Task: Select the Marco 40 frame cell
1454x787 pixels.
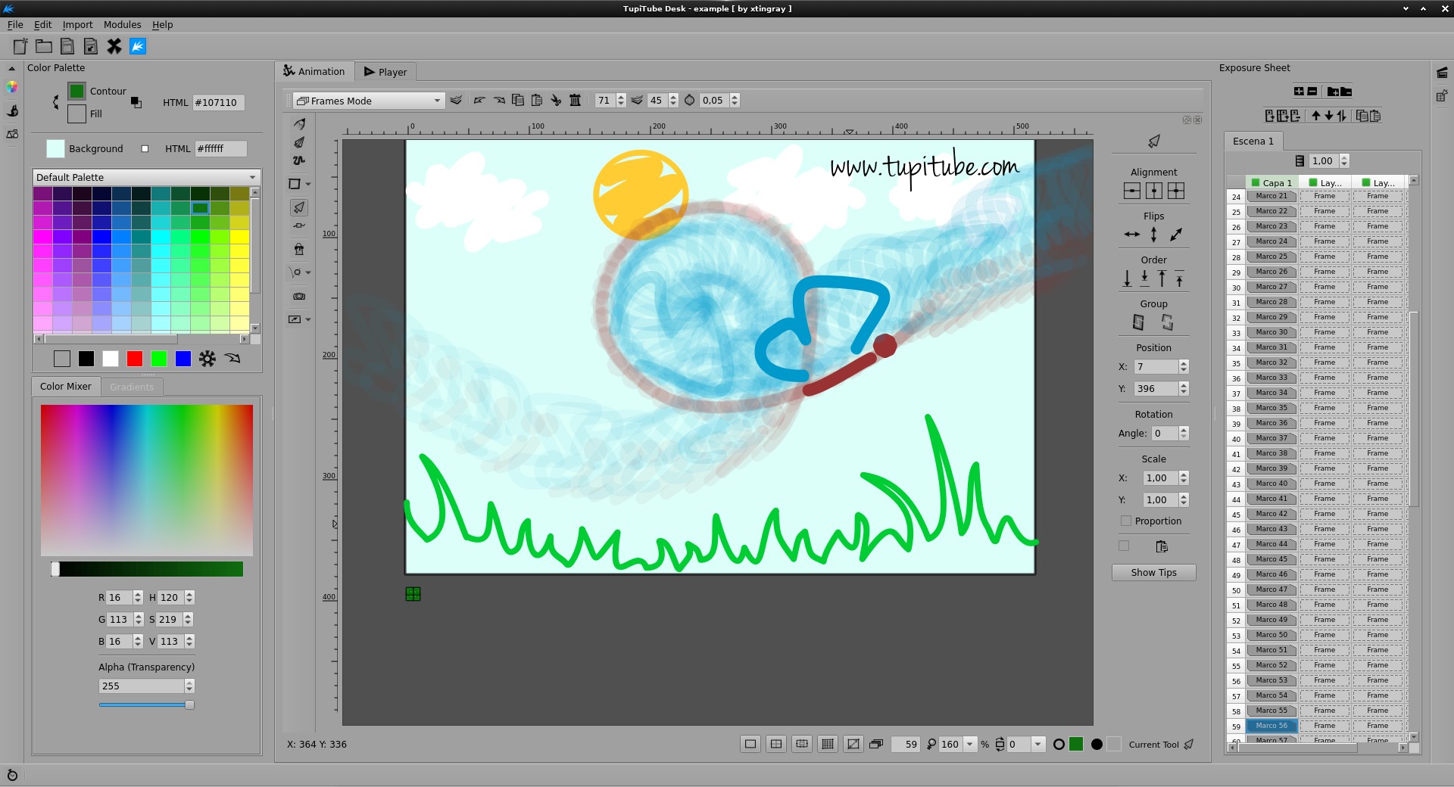Action: [1271, 484]
